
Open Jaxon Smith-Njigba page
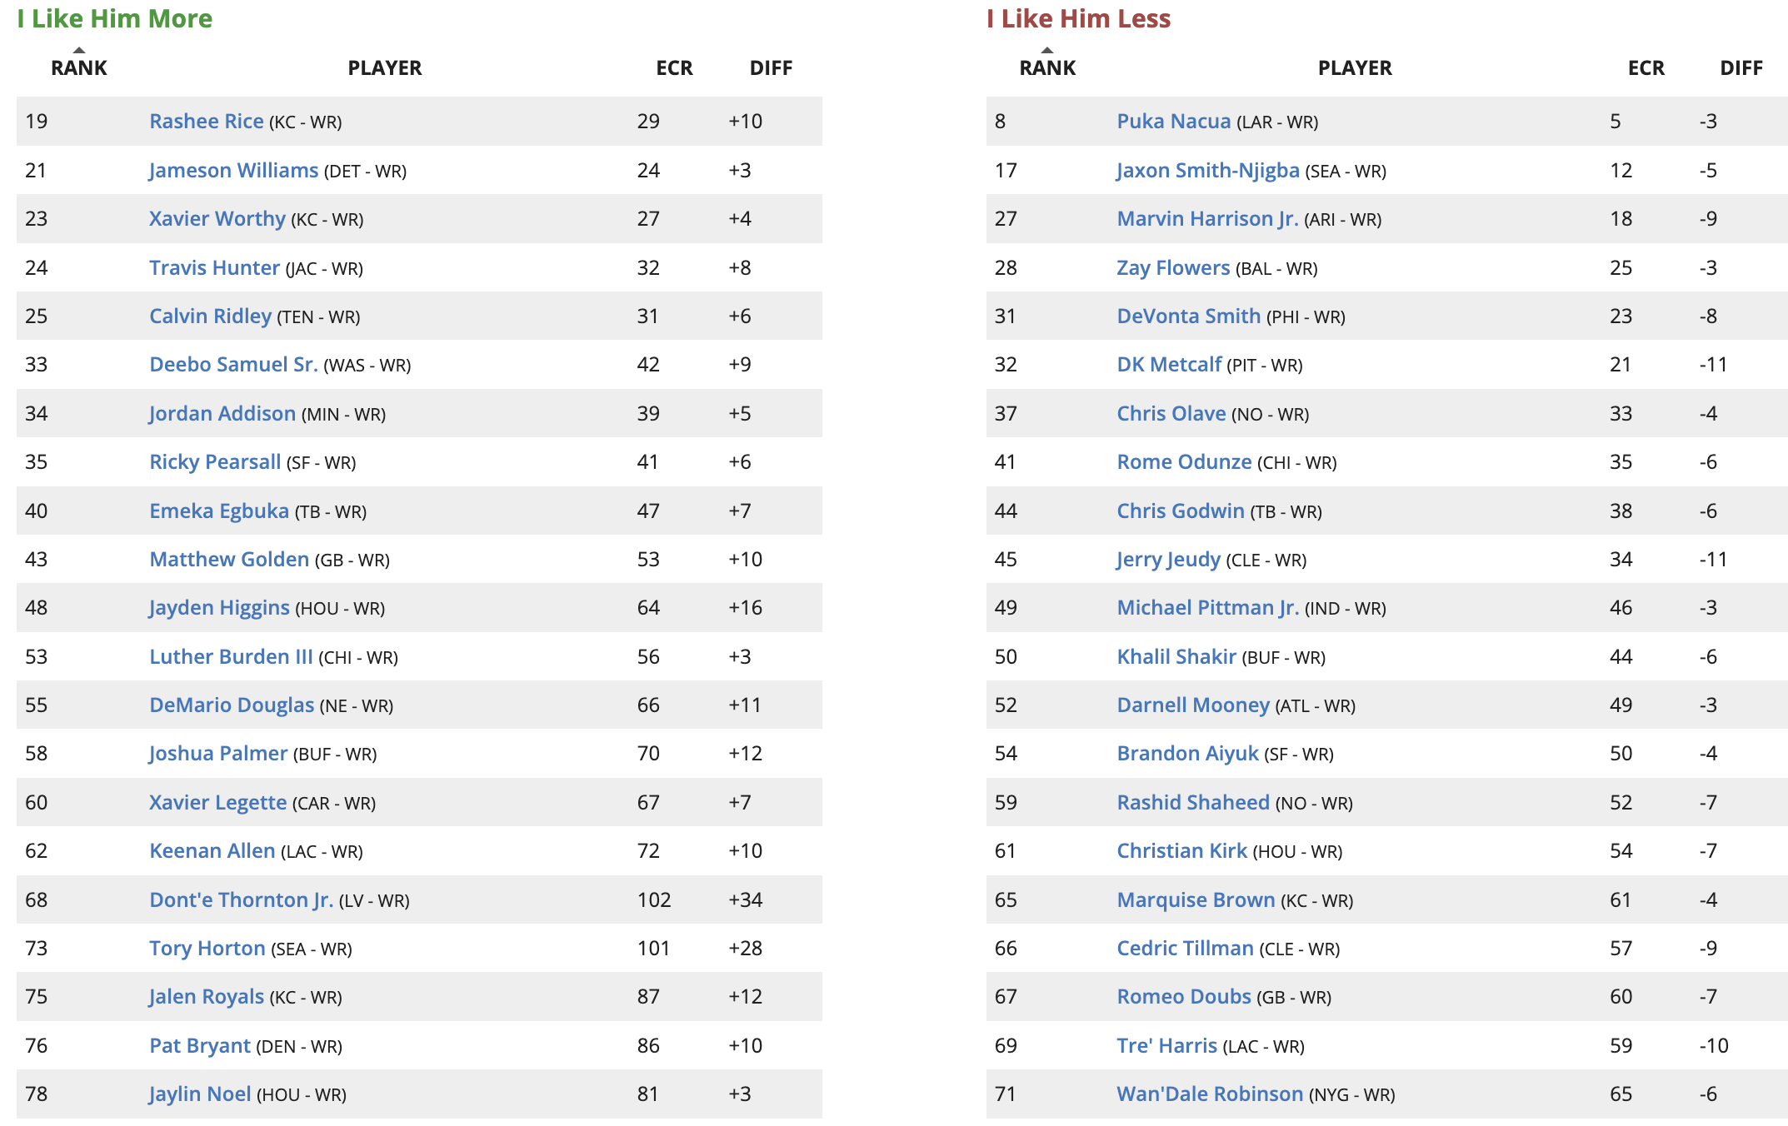1208,171
